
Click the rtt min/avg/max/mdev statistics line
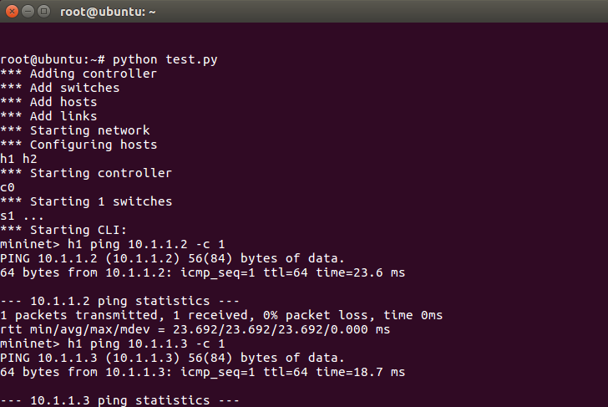pyautogui.click(x=195, y=329)
